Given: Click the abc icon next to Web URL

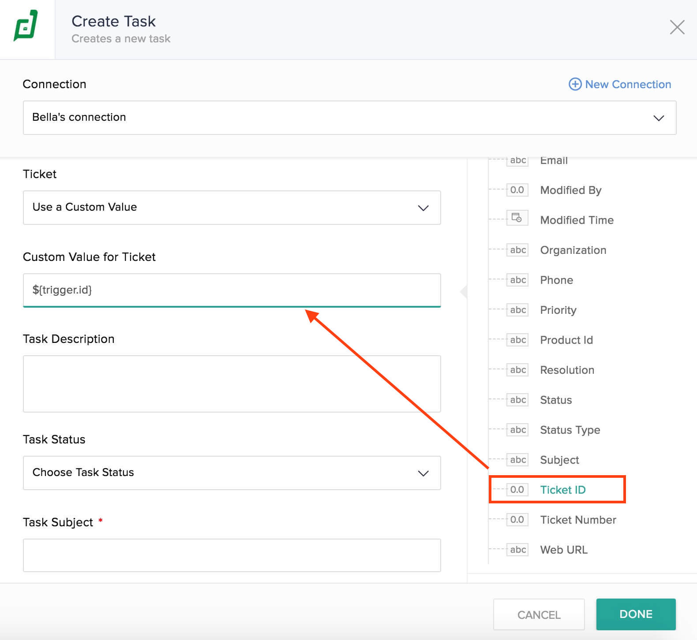Looking at the screenshot, I should click(517, 550).
